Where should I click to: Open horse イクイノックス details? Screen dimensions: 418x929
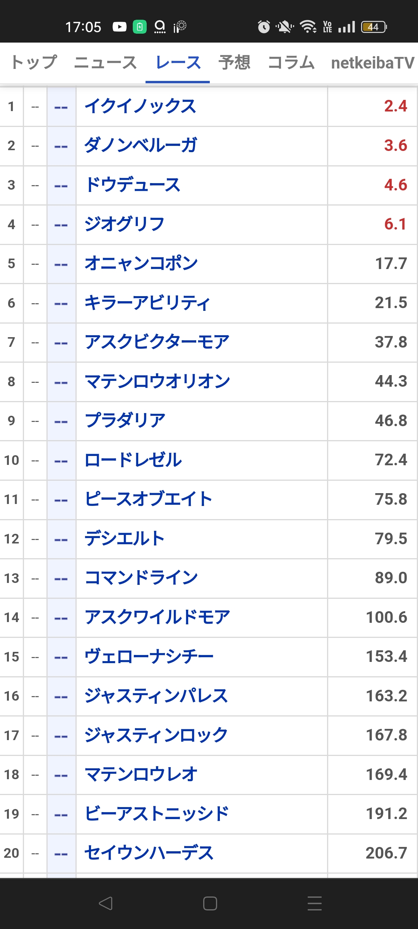[140, 106]
